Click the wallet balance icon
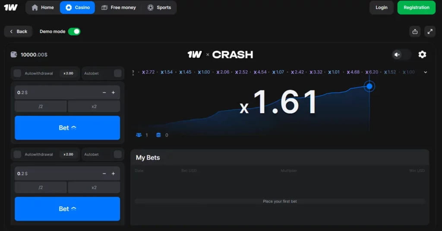This screenshot has height=231, width=442. 14,54
